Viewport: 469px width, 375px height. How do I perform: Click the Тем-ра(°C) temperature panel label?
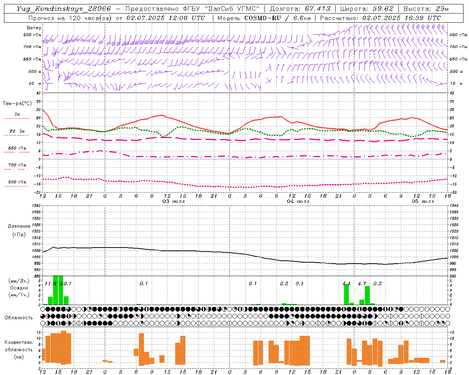click(x=17, y=104)
